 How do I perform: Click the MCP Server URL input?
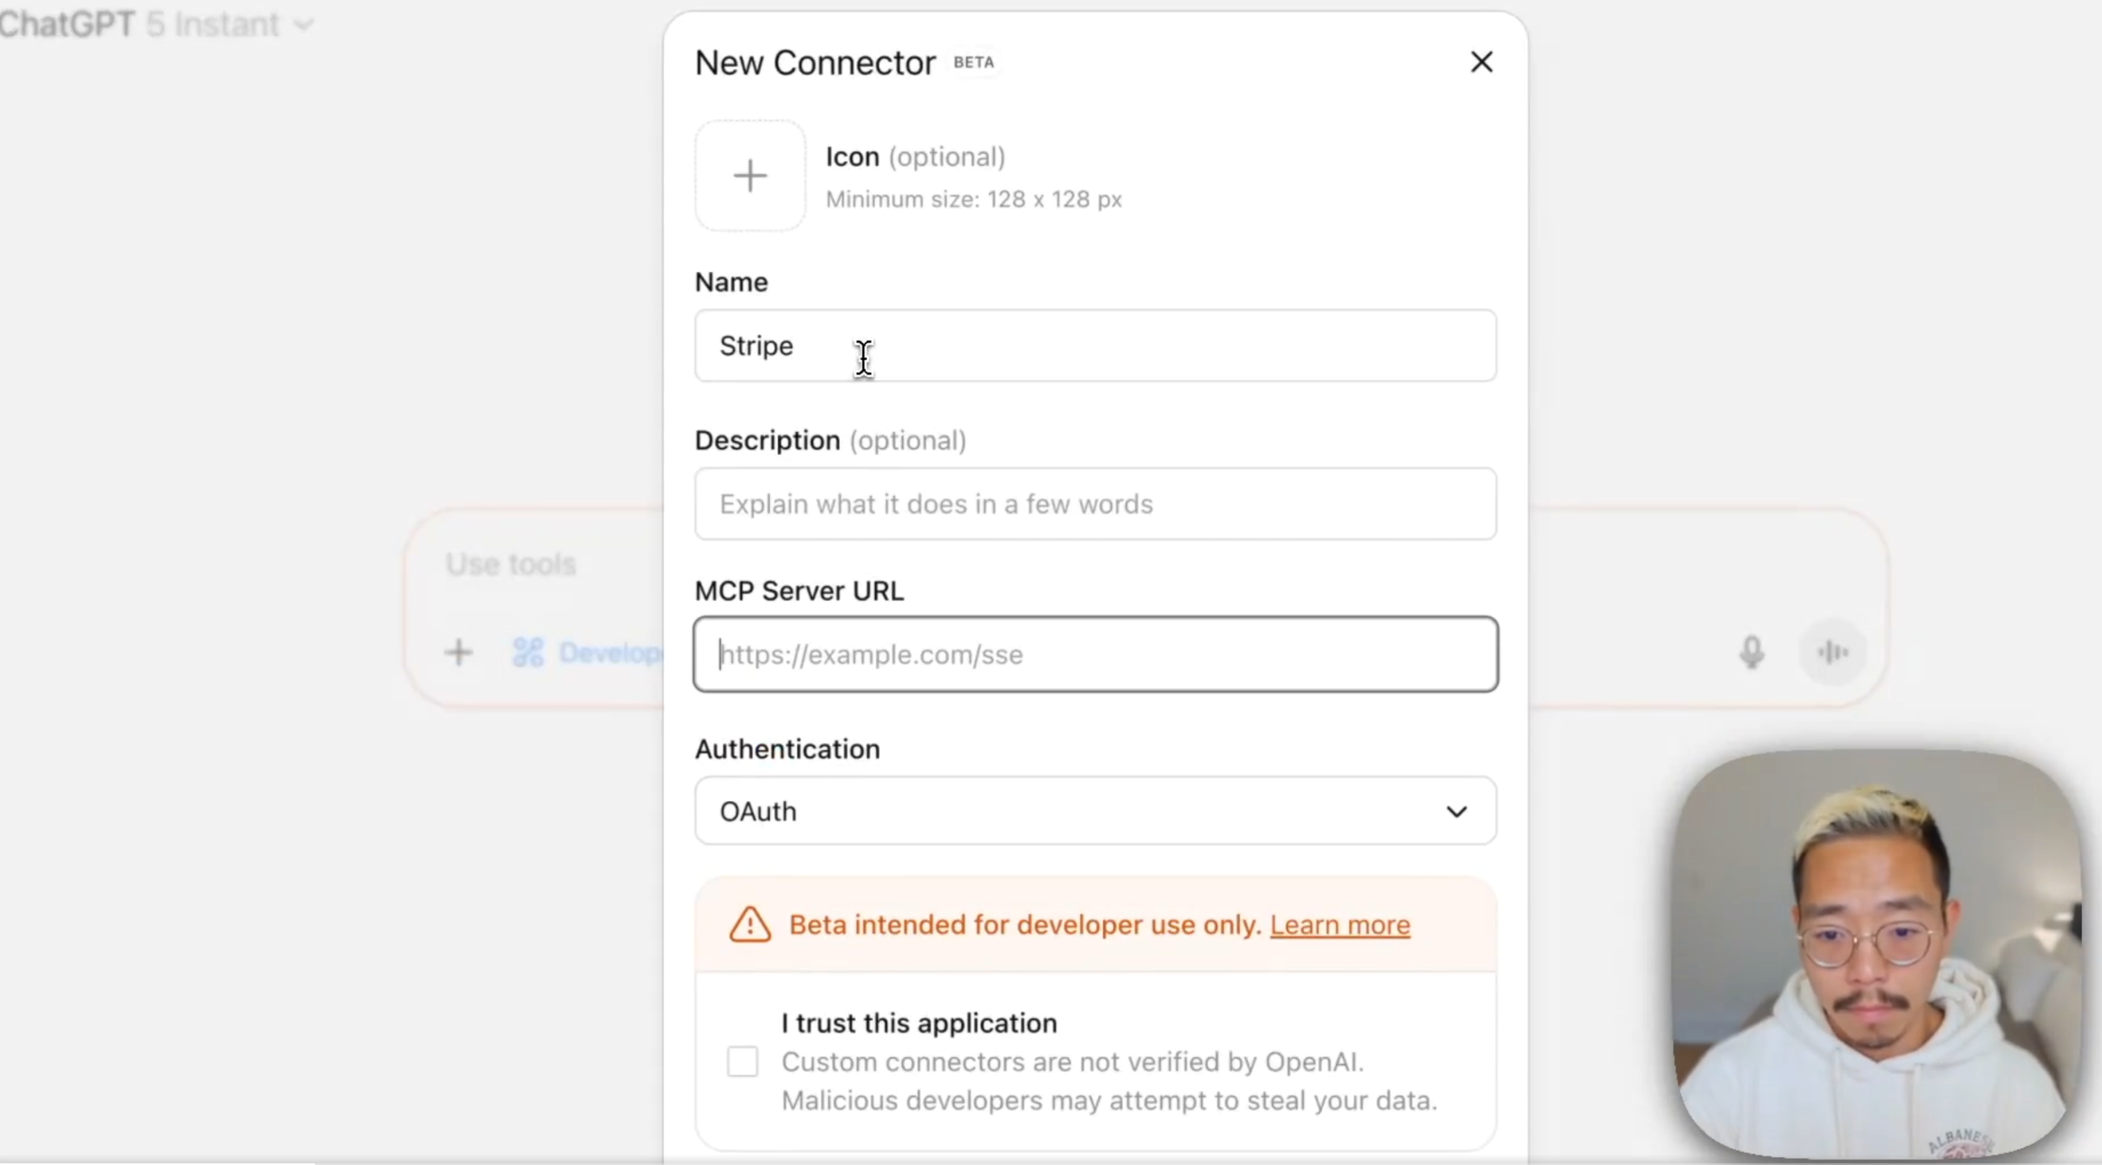coord(1095,654)
